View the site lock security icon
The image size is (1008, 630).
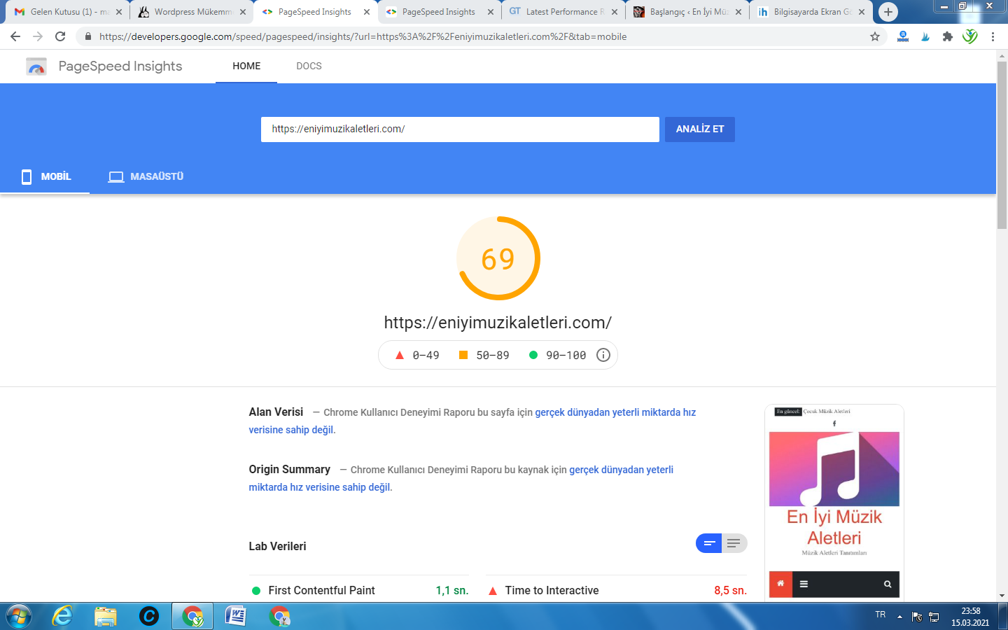coord(87,36)
